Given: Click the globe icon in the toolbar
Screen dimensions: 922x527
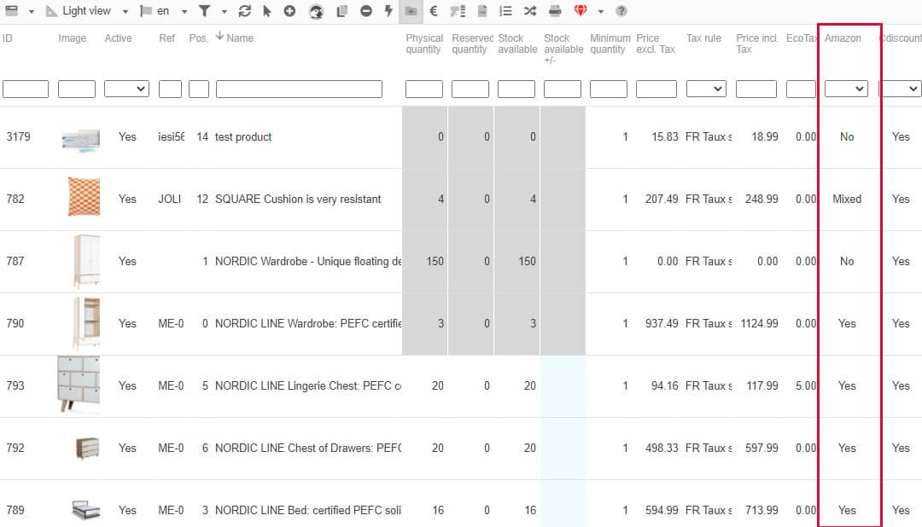Looking at the screenshot, I should (316, 11).
